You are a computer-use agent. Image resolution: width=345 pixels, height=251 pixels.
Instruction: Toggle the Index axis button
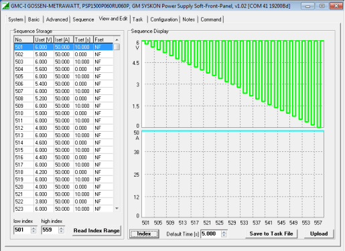point(144,234)
